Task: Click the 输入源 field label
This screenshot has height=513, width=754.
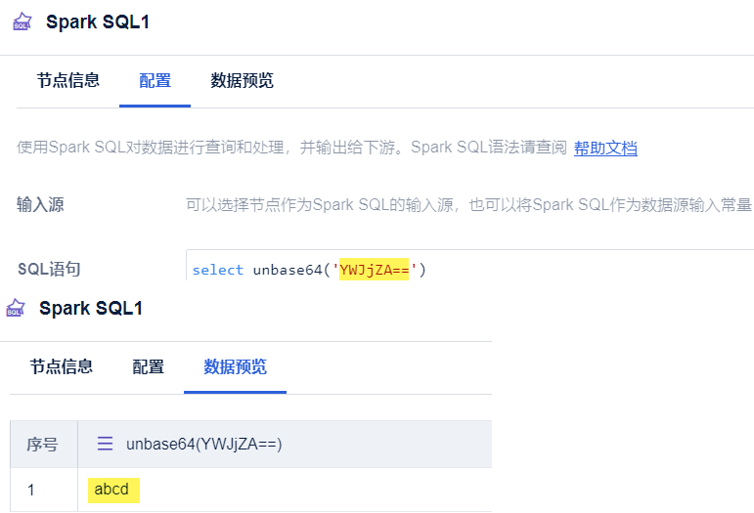Action: click(40, 204)
